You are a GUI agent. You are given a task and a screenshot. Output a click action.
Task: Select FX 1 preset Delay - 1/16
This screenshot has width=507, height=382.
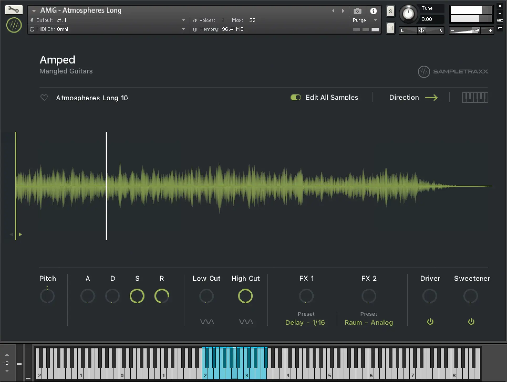pyautogui.click(x=305, y=322)
